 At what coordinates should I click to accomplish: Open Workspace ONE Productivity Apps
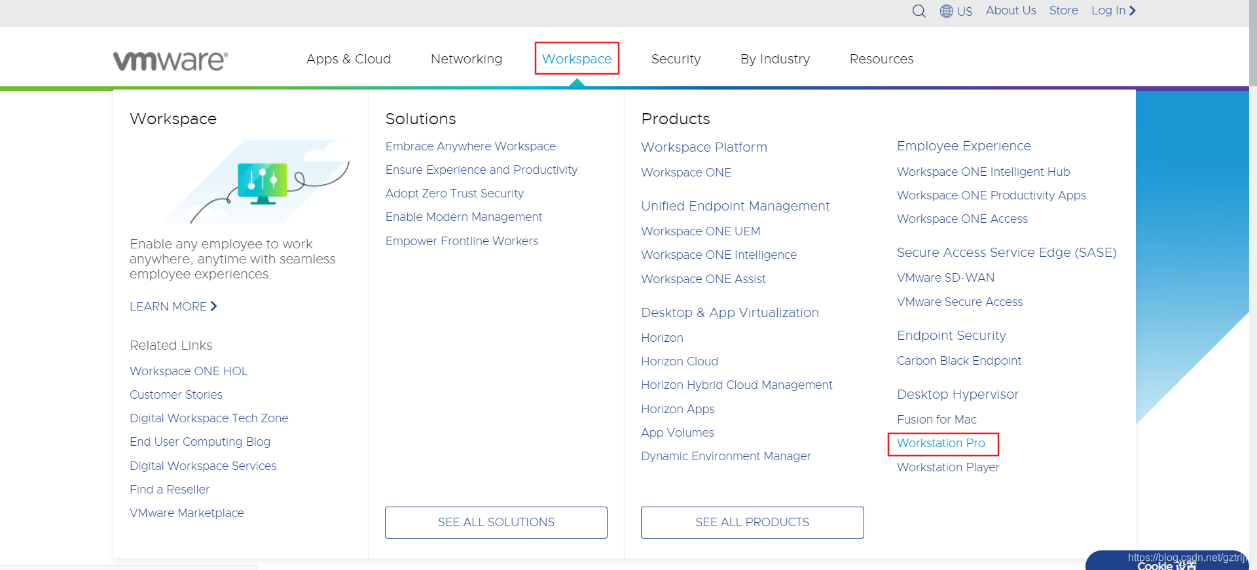(x=991, y=195)
